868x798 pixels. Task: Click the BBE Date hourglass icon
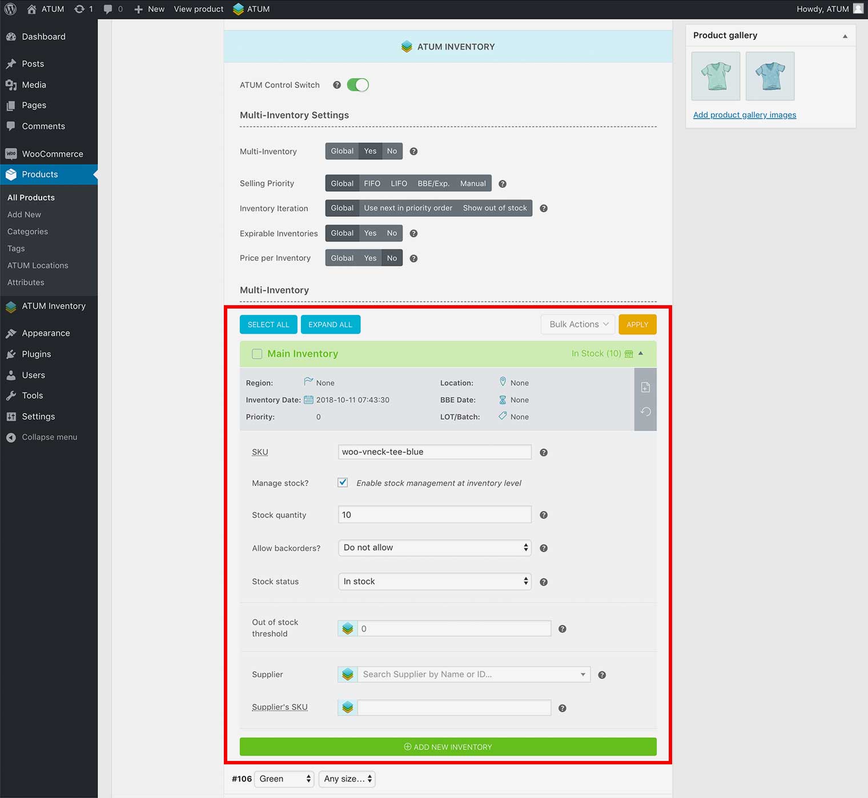pos(503,400)
